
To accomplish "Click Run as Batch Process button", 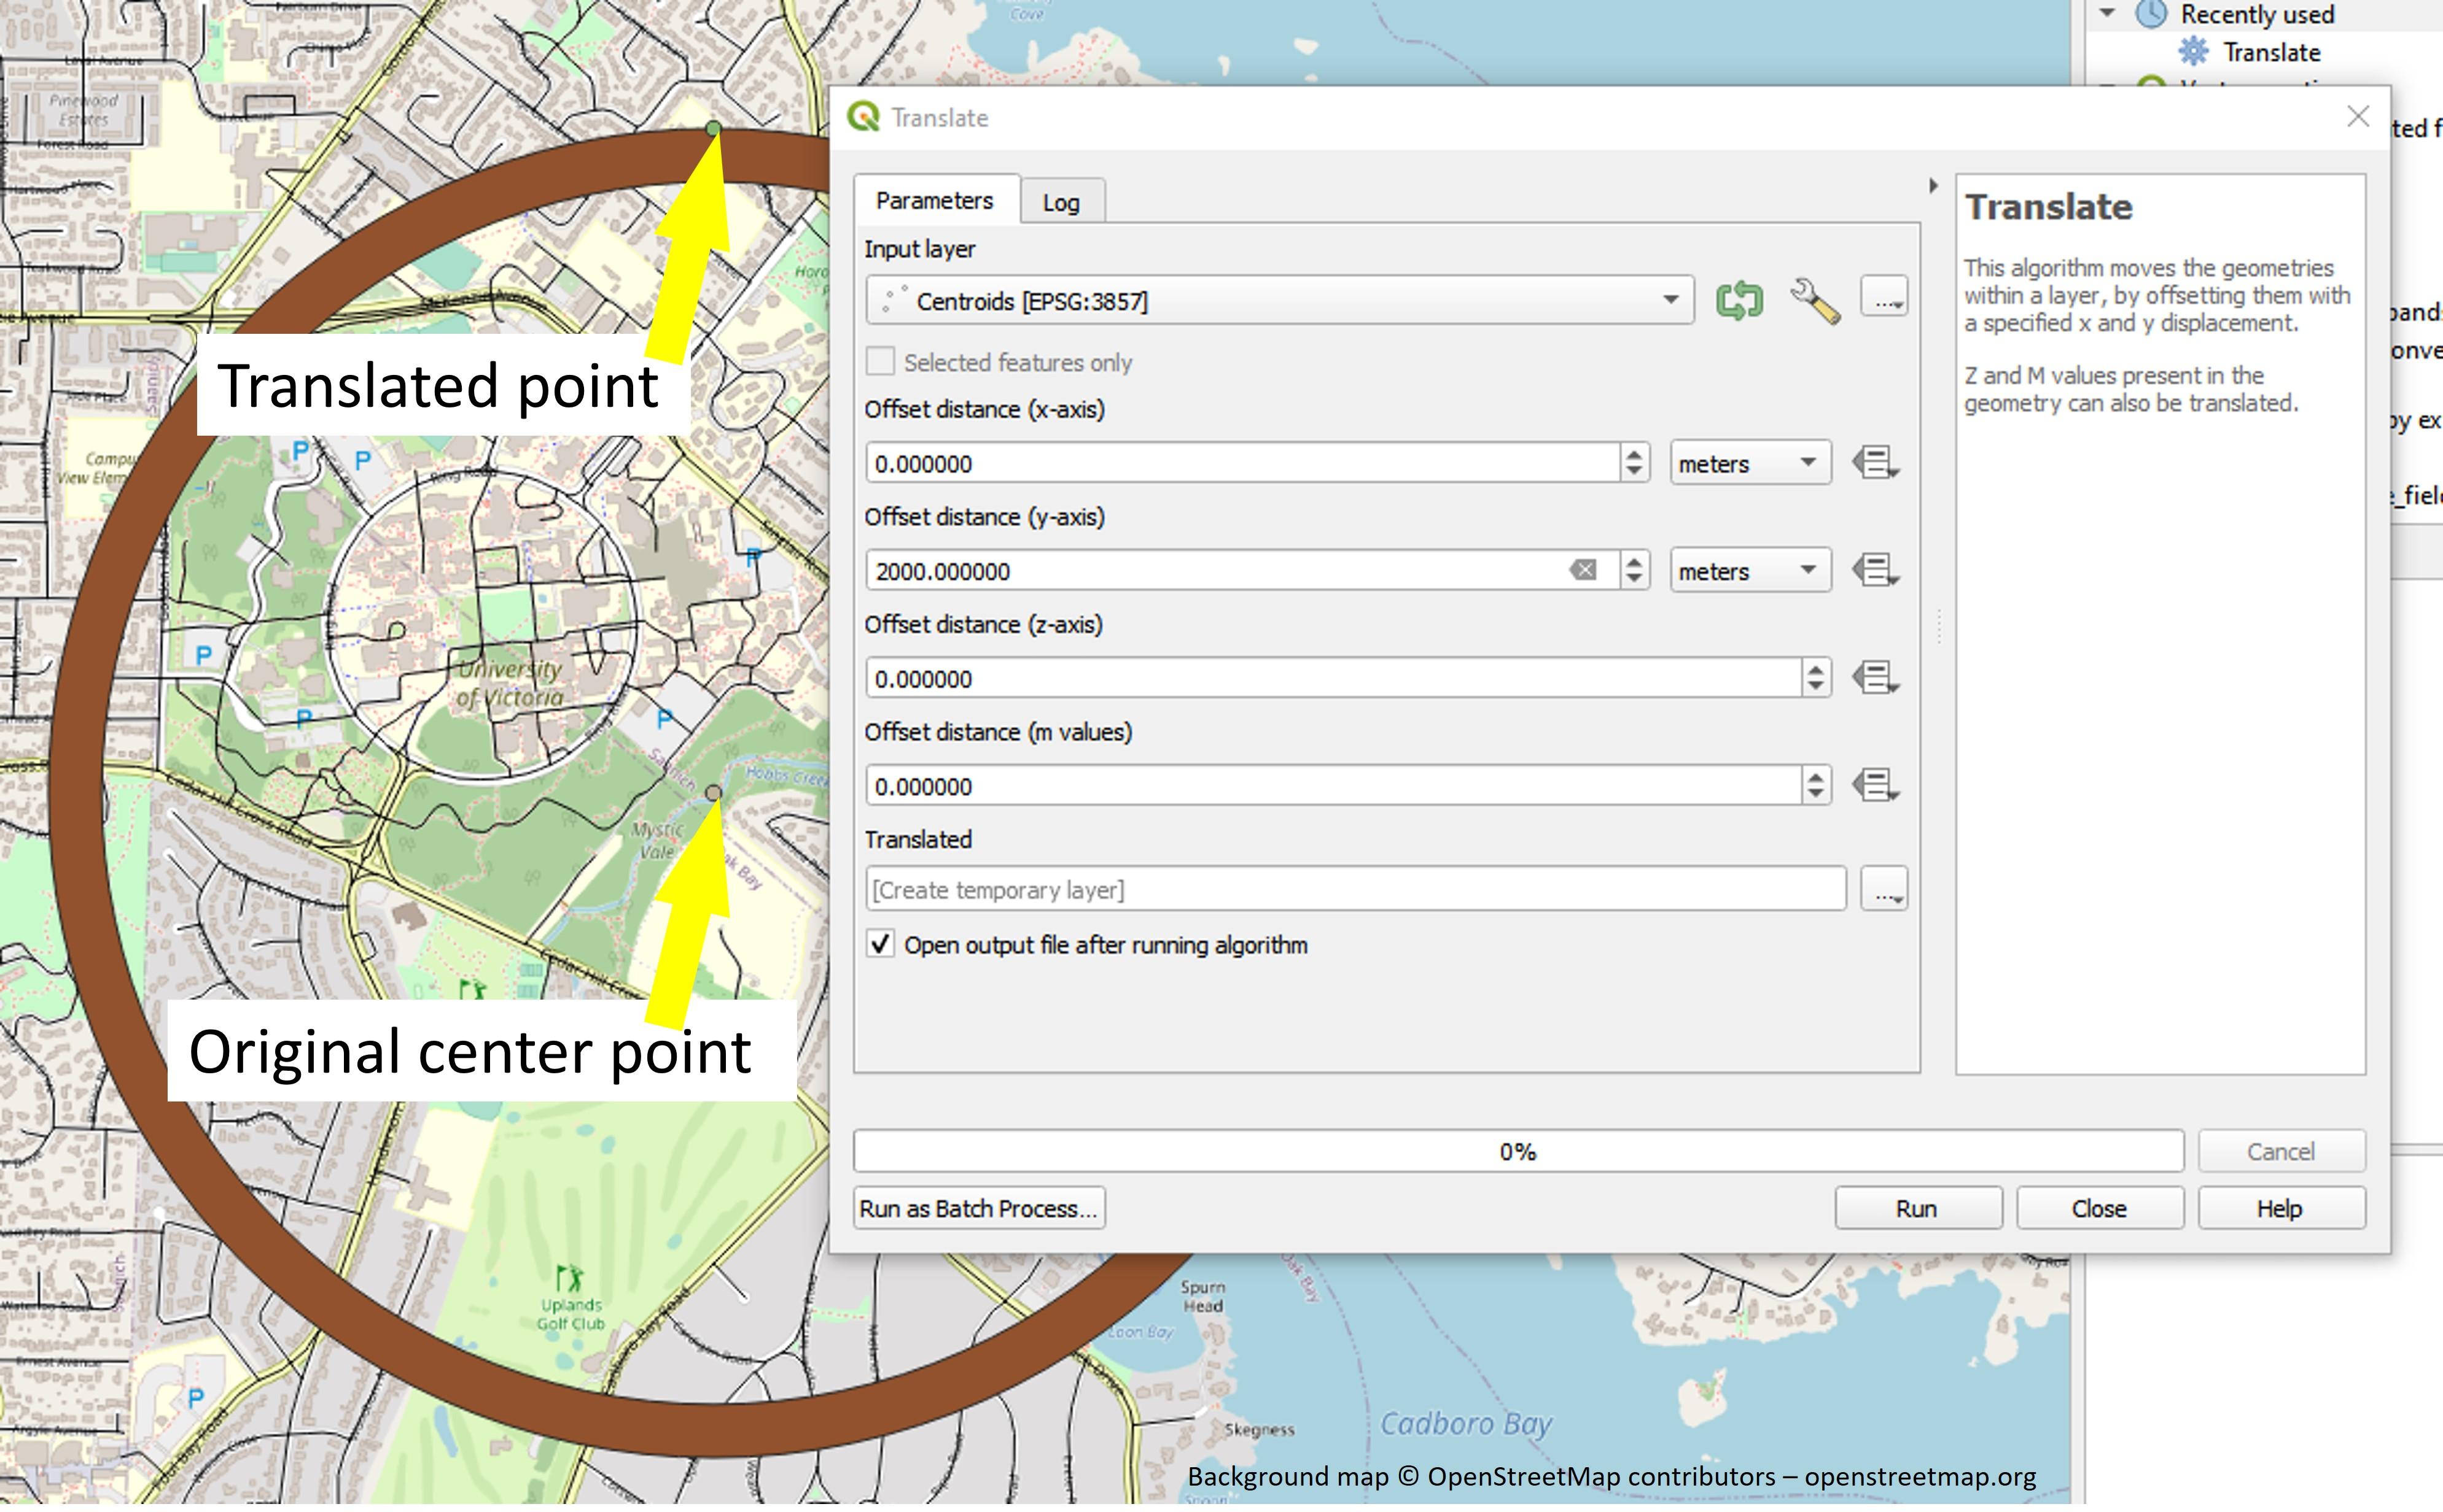I will [x=978, y=1209].
